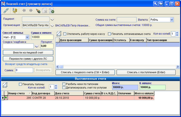The image size is (181, 117).
Task: Open discount lookup chevron next to Скидка
Action: tap(37, 46)
